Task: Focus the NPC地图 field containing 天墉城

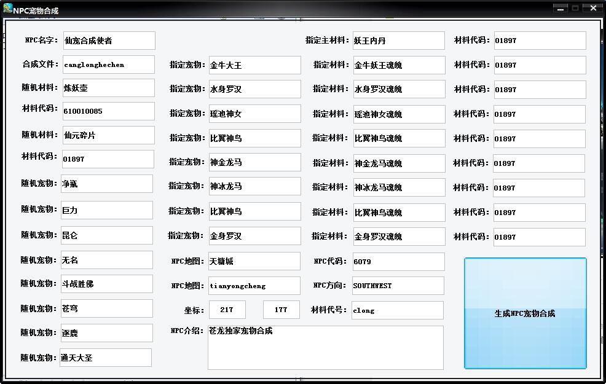Action: click(254, 261)
